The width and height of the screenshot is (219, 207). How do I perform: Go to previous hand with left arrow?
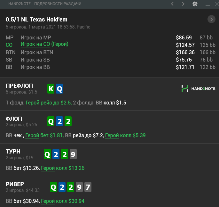click(x=172, y=4)
